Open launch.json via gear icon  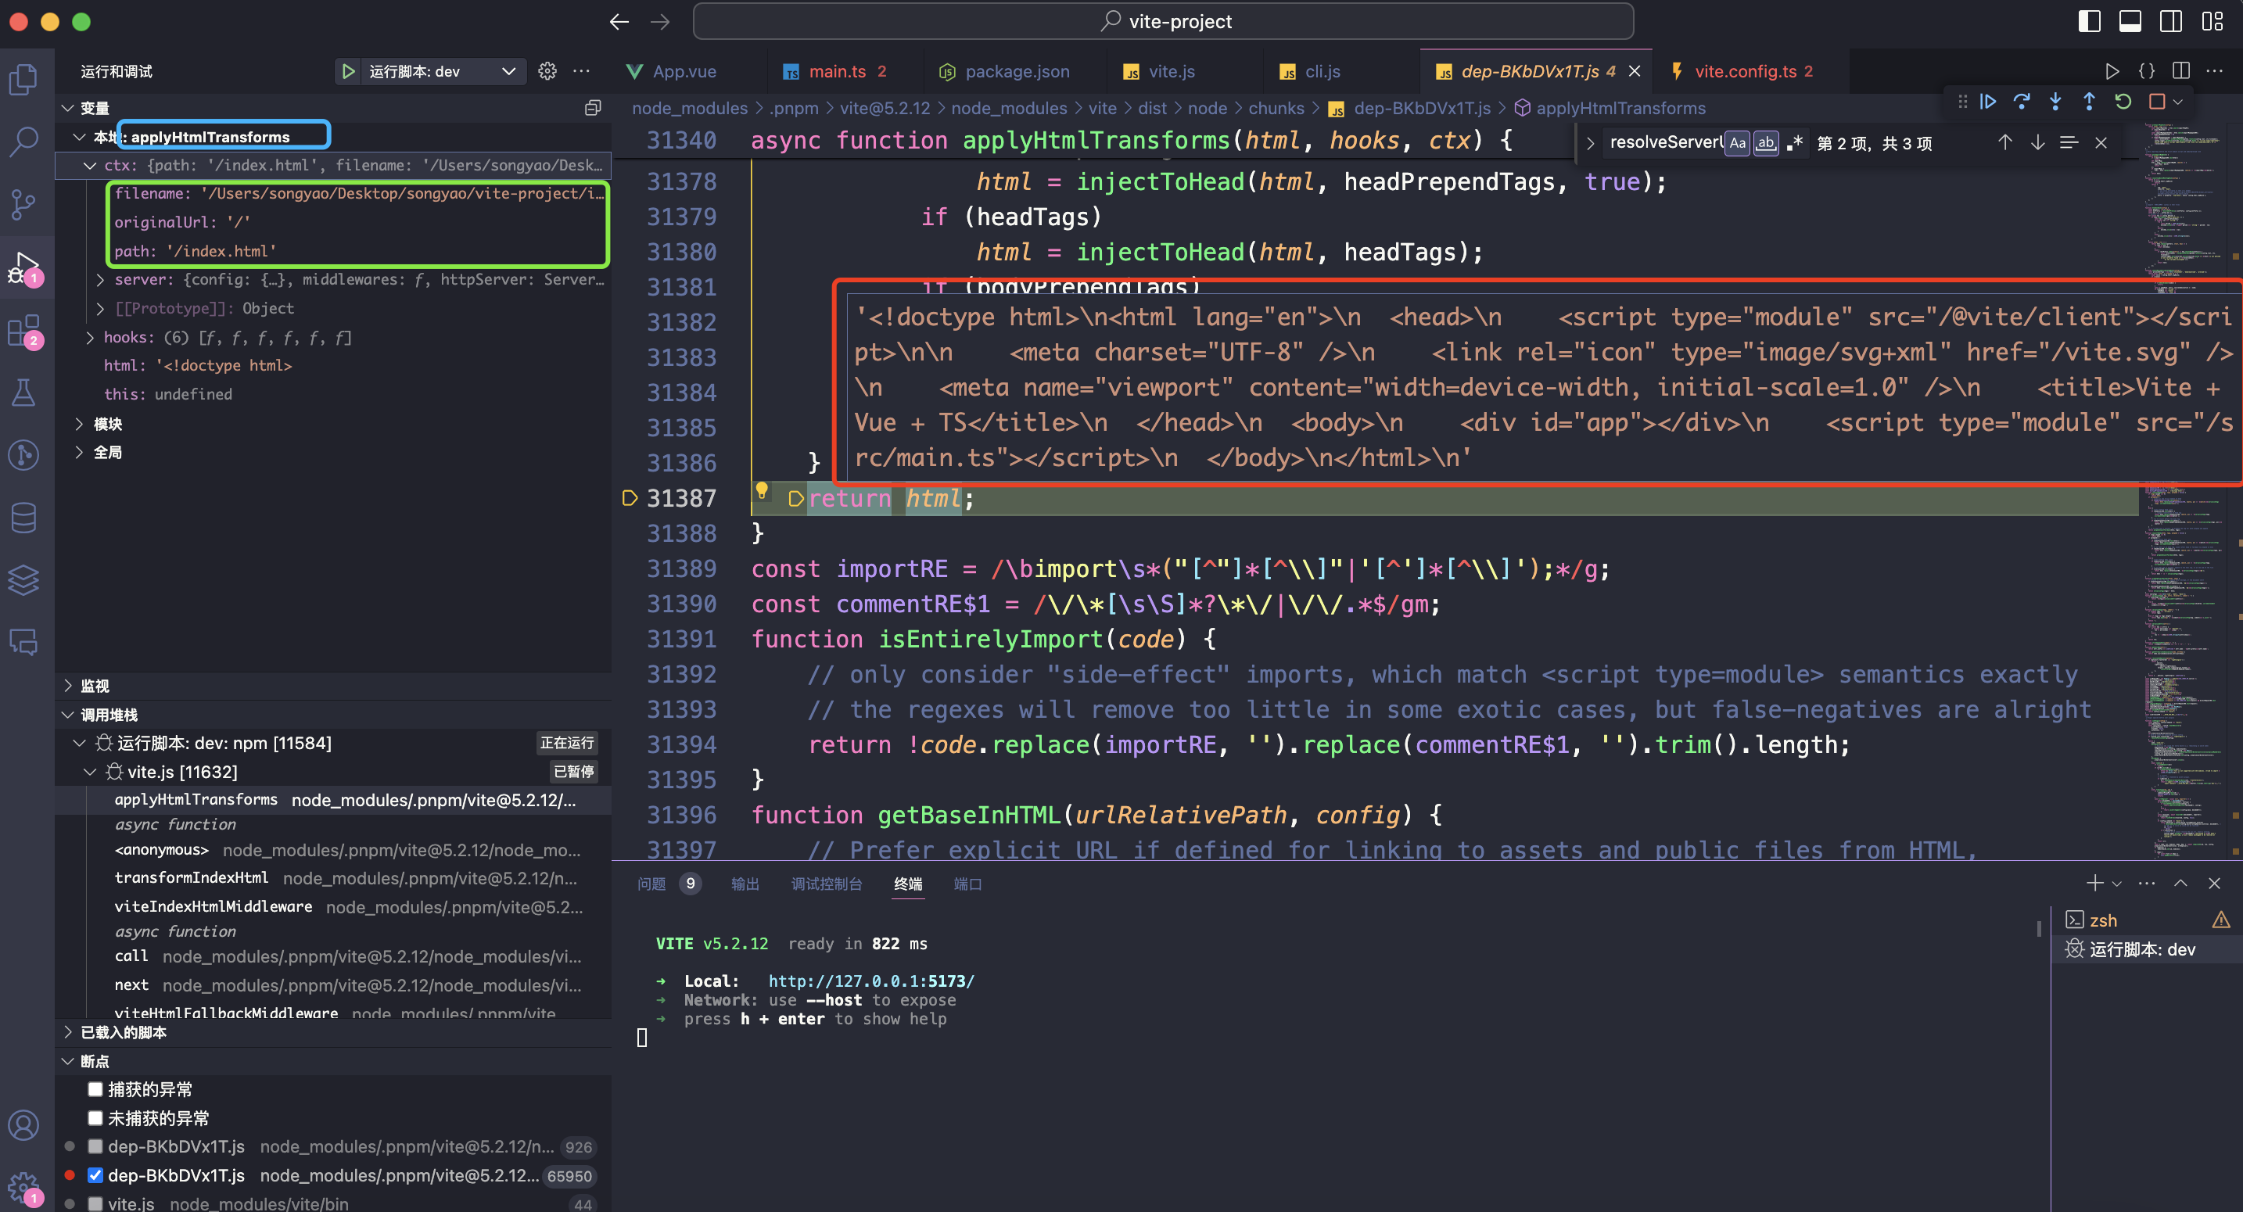pos(547,71)
